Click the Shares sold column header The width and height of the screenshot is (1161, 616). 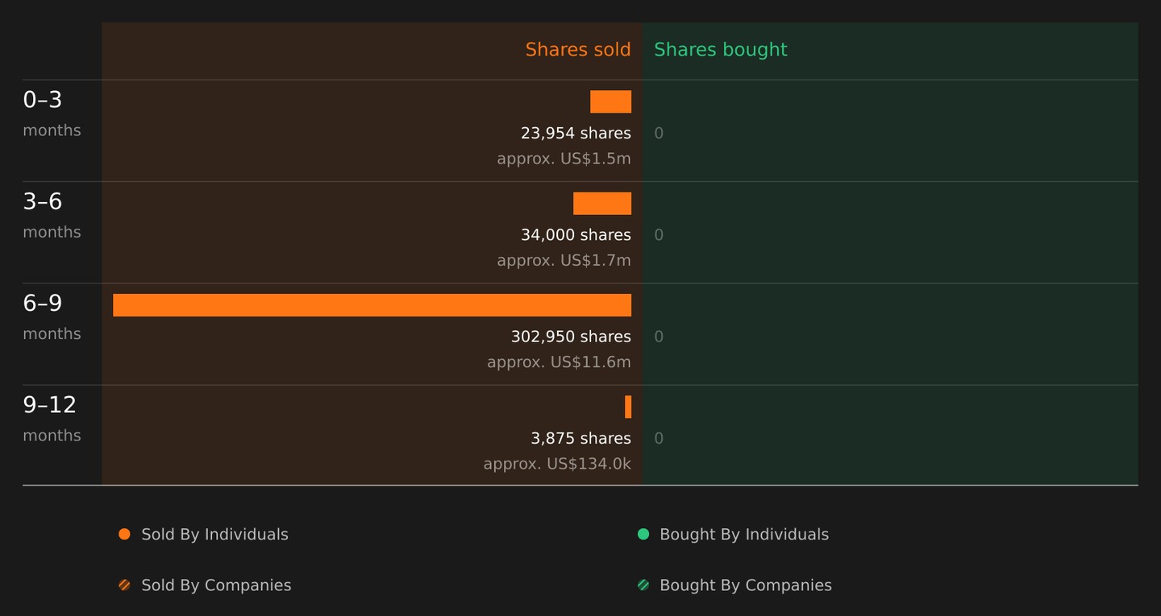pyautogui.click(x=578, y=49)
